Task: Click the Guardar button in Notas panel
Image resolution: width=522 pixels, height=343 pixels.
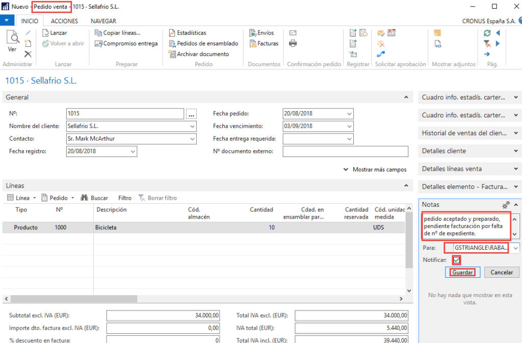Action: [462, 272]
